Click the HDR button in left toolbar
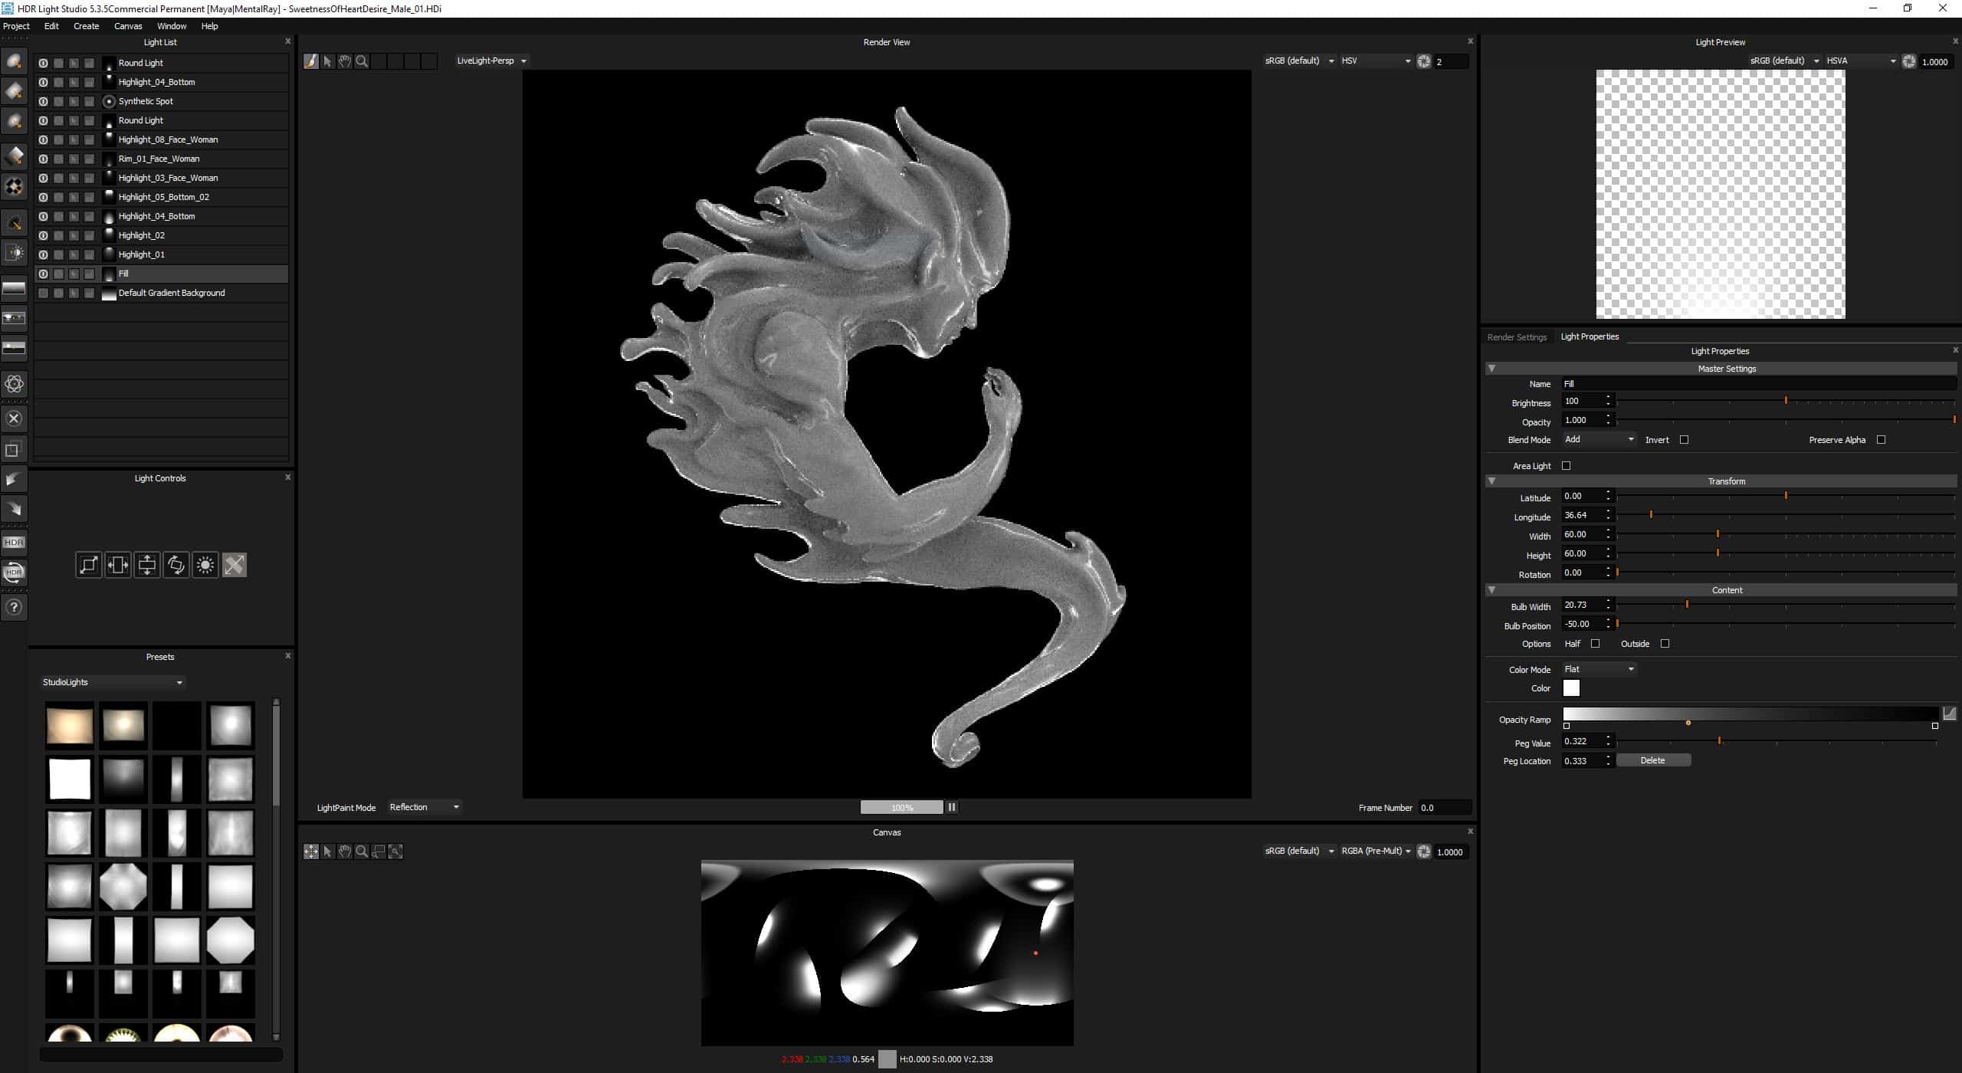The height and width of the screenshot is (1073, 1962). (14, 543)
